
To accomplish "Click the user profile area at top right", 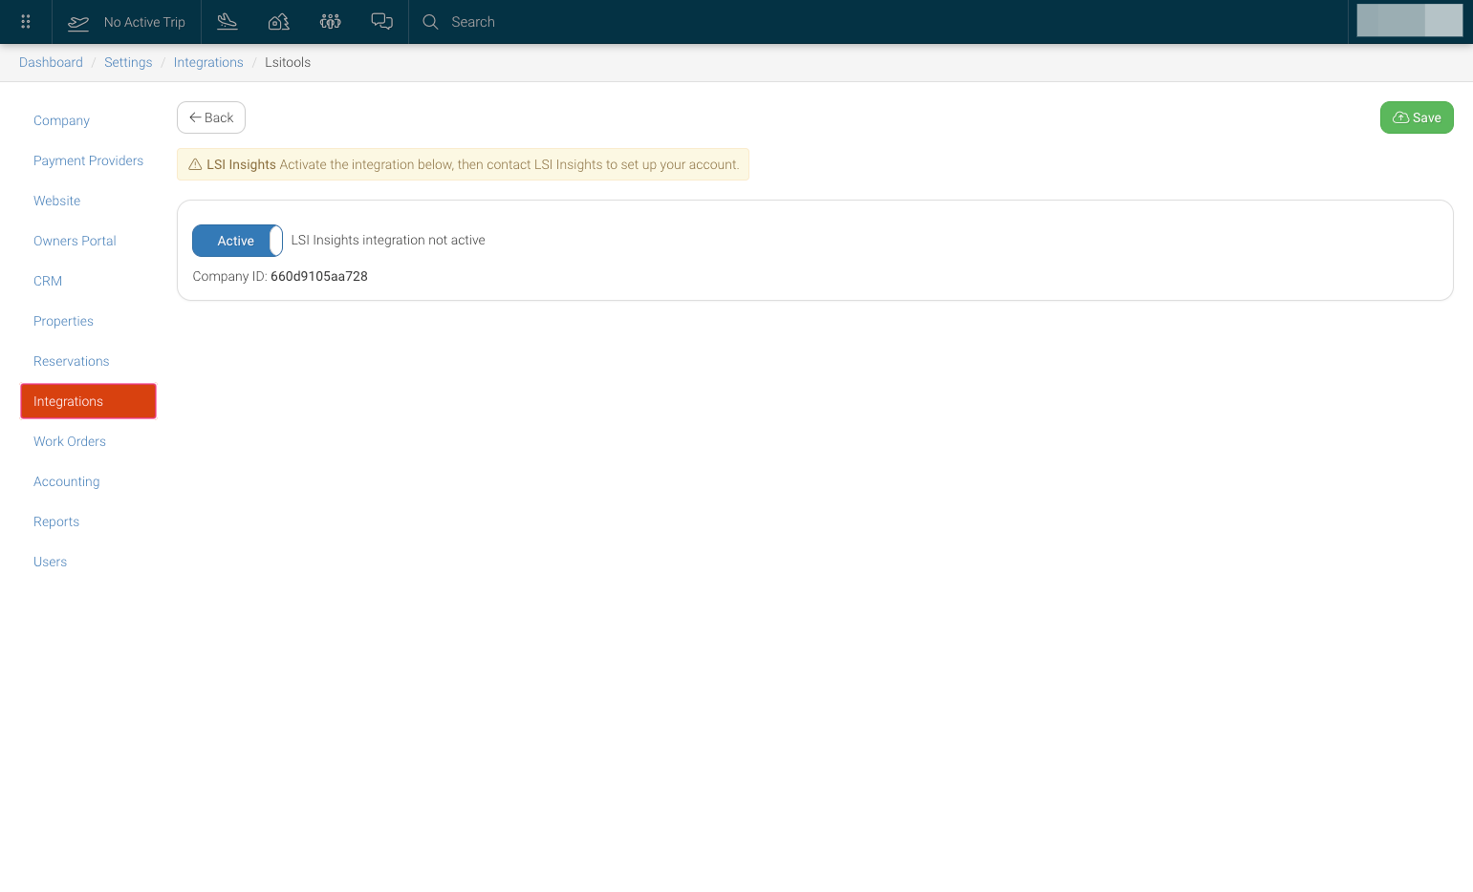I will [1410, 20].
